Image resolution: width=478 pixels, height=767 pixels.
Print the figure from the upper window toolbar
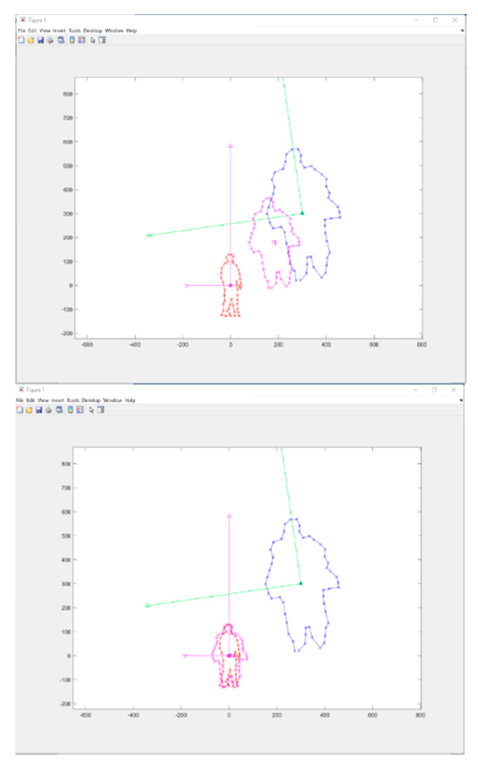coord(50,40)
